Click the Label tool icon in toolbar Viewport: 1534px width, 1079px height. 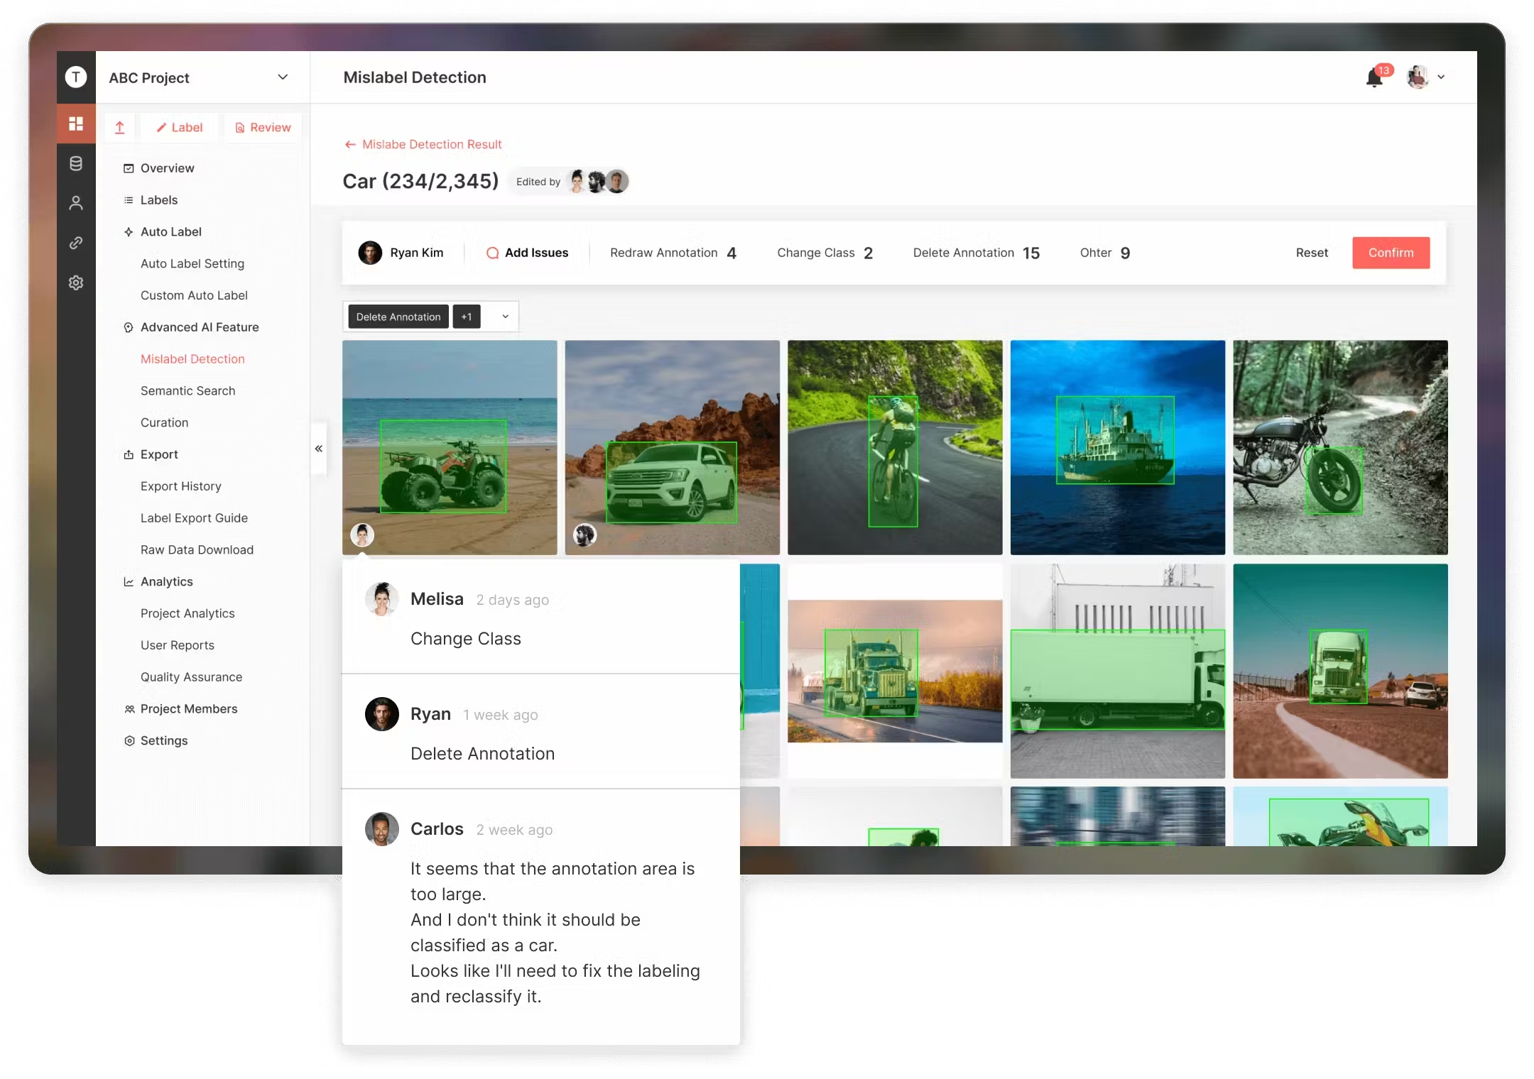pyautogui.click(x=179, y=126)
